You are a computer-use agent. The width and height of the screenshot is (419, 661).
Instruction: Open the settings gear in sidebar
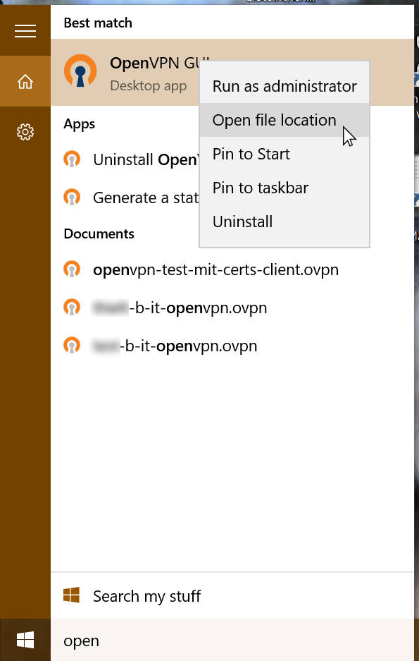click(25, 132)
